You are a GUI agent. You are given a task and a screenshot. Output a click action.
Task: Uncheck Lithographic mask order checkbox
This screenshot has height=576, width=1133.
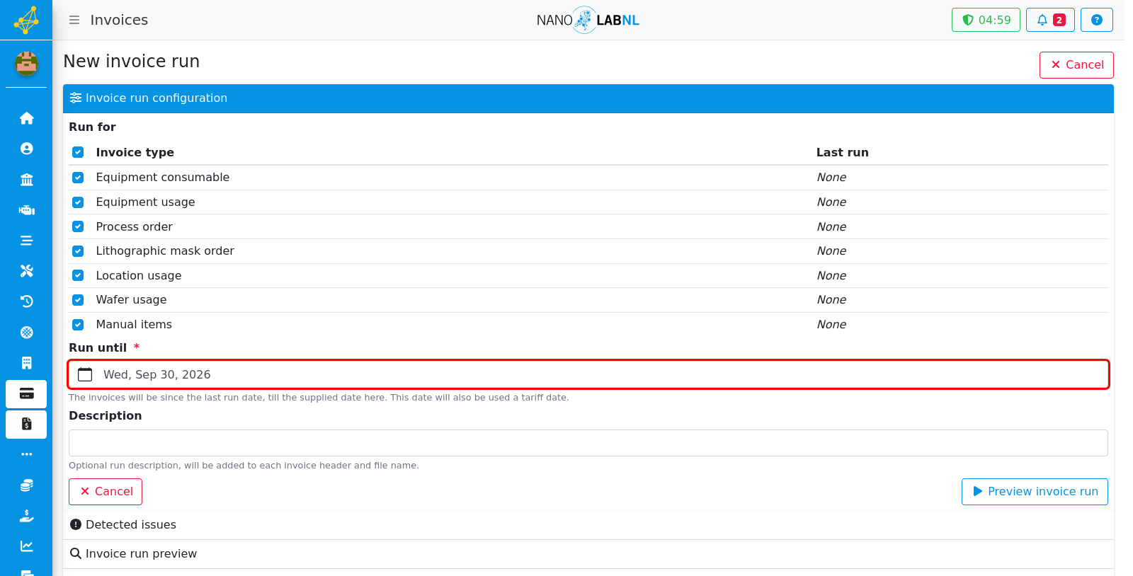pyautogui.click(x=78, y=251)
